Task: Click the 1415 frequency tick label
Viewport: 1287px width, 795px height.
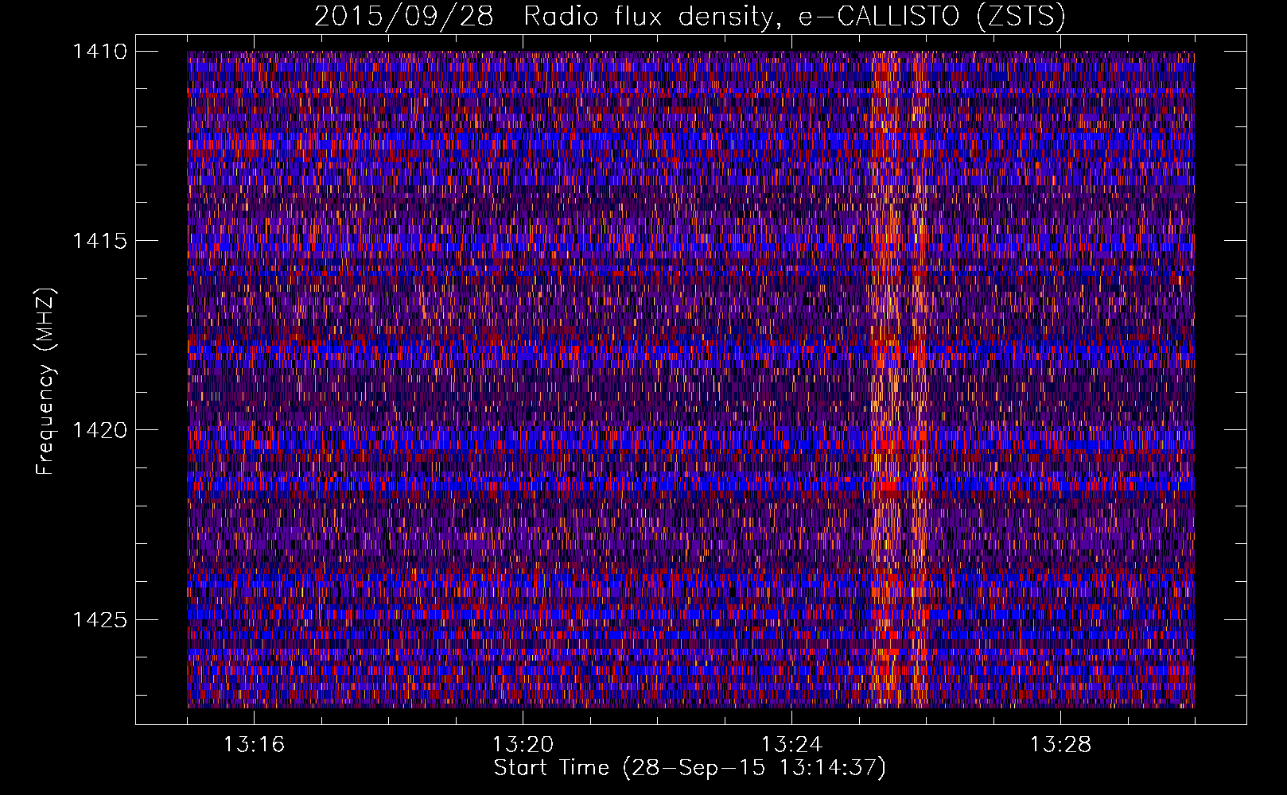Action: point(99,241)
